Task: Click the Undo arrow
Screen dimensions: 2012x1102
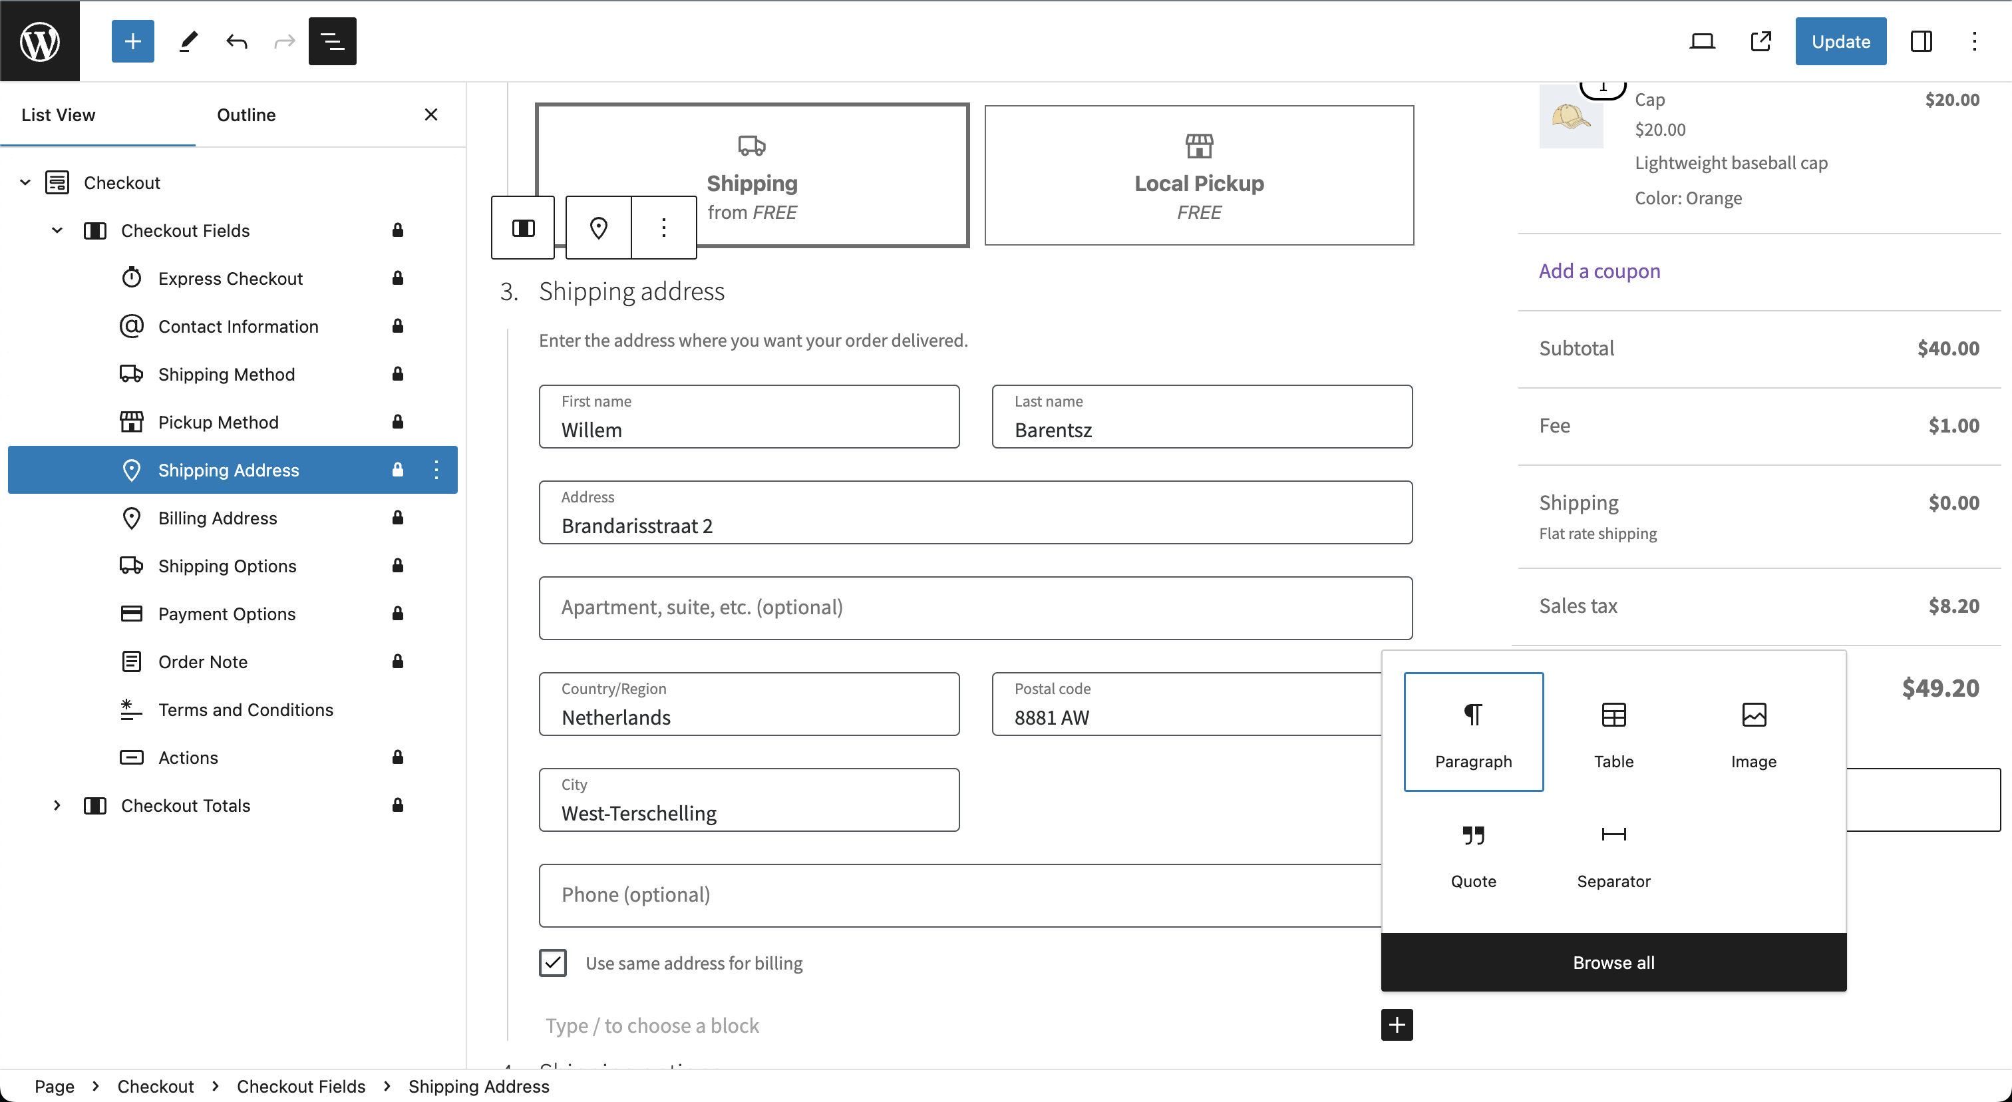Action: click(x=237, y=41)
